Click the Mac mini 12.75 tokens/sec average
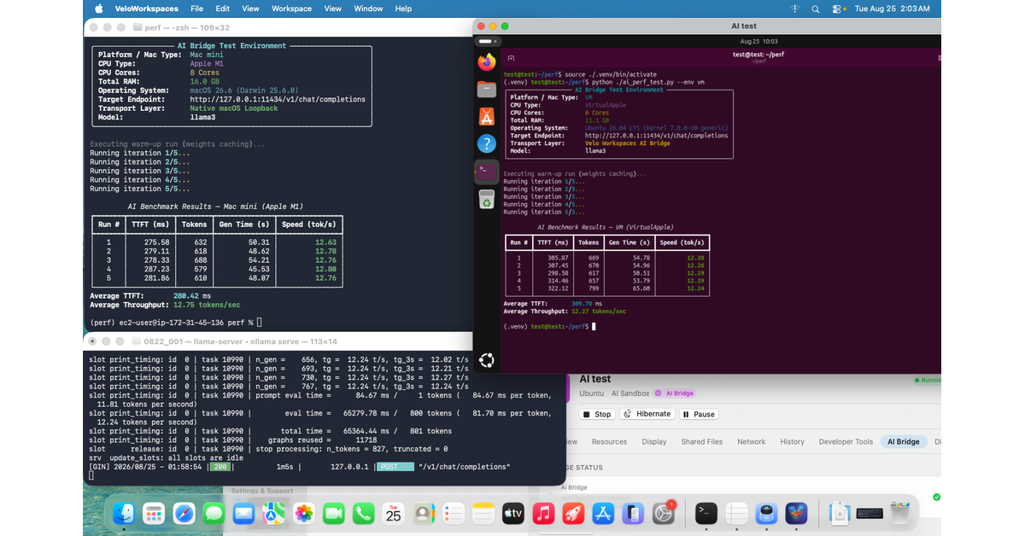This screenshot has width=1025, height=536. point(206,305)
